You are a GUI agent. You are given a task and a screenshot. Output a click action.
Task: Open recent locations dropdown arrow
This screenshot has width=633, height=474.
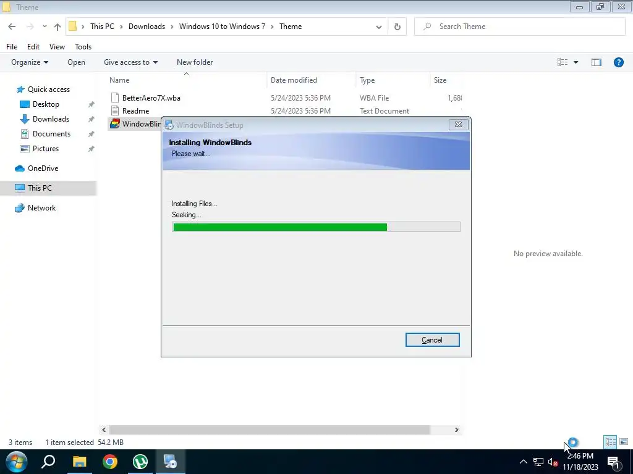pyautogui.click(x=45, y=27)
